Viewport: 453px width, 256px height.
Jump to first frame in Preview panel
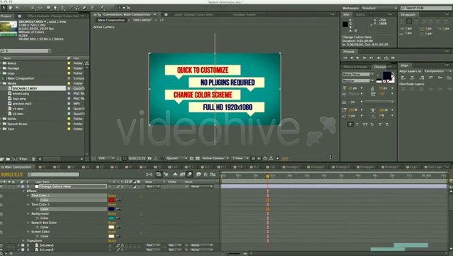pyautogui.click(x=345, y=58)
